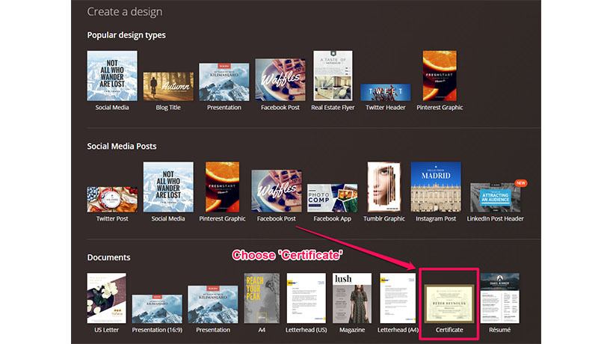Open the Résumé document template
Image resolution: width=613 pixels, height=344 pixels.
point(500,298)
